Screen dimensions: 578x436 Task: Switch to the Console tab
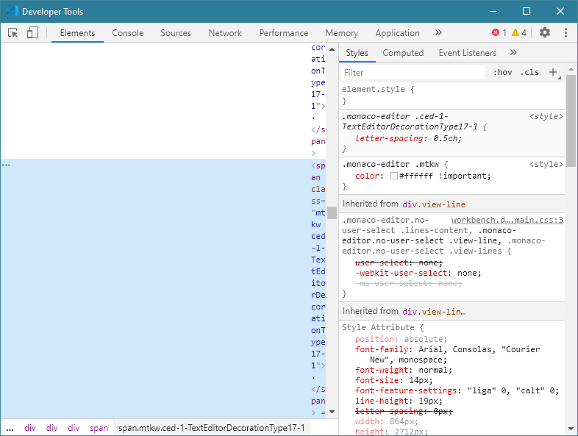tap(127, 33)
